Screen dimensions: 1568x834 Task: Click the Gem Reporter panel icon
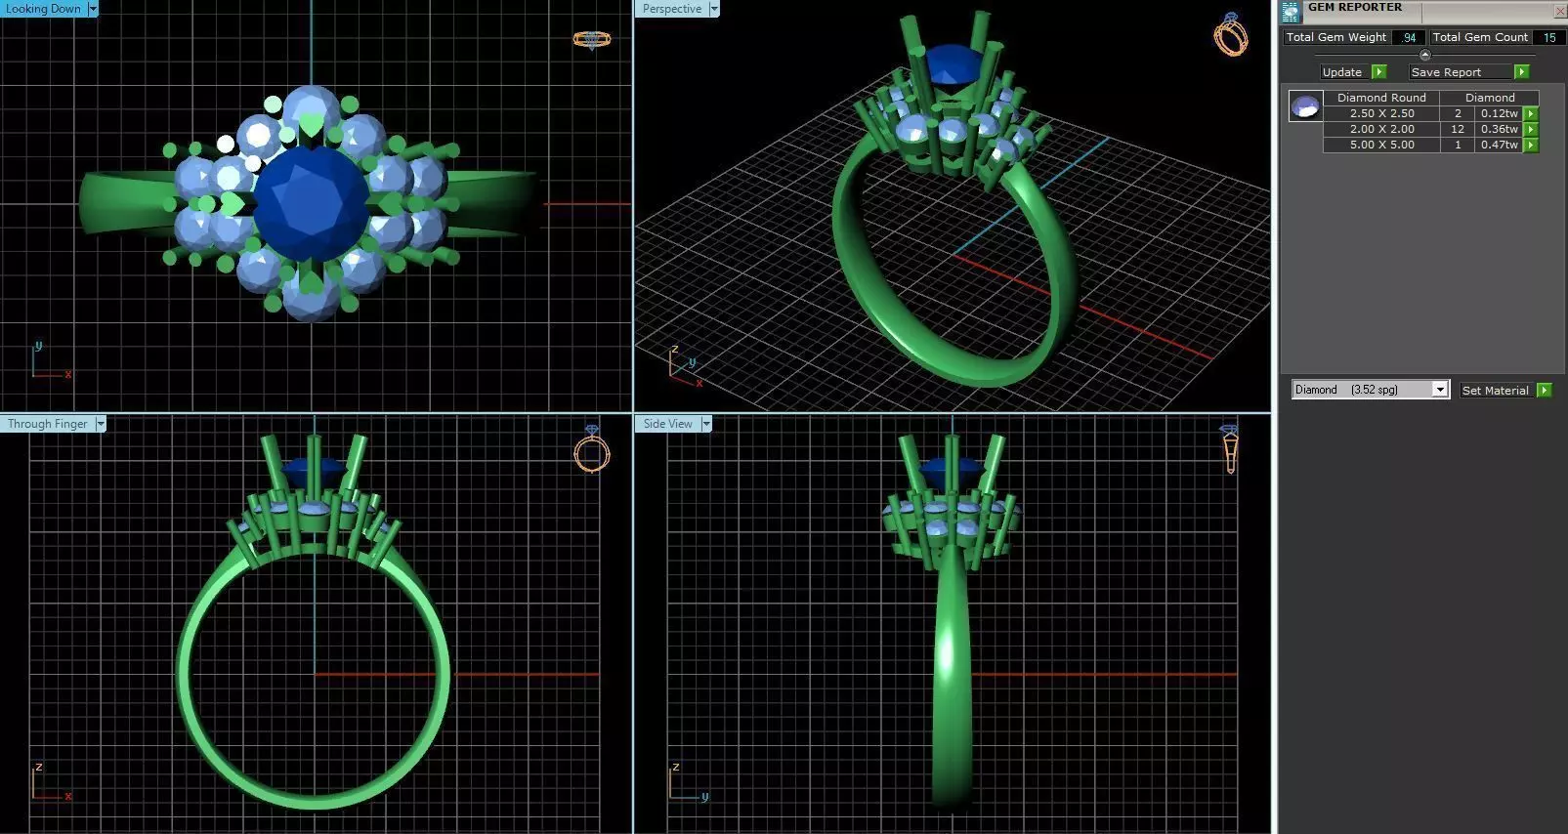(x=1291, y=12)
